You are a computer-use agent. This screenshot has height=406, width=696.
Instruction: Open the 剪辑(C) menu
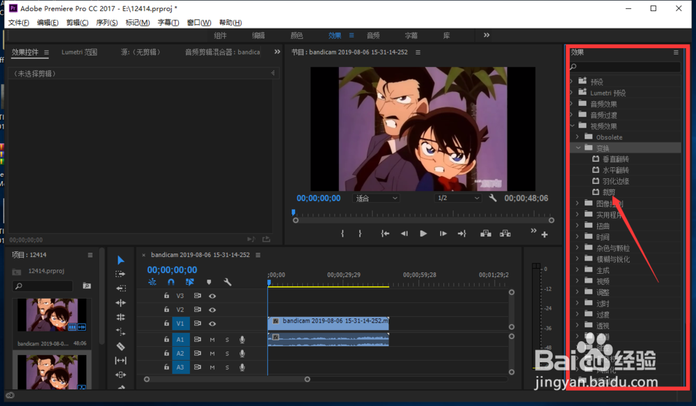point(77,23)
